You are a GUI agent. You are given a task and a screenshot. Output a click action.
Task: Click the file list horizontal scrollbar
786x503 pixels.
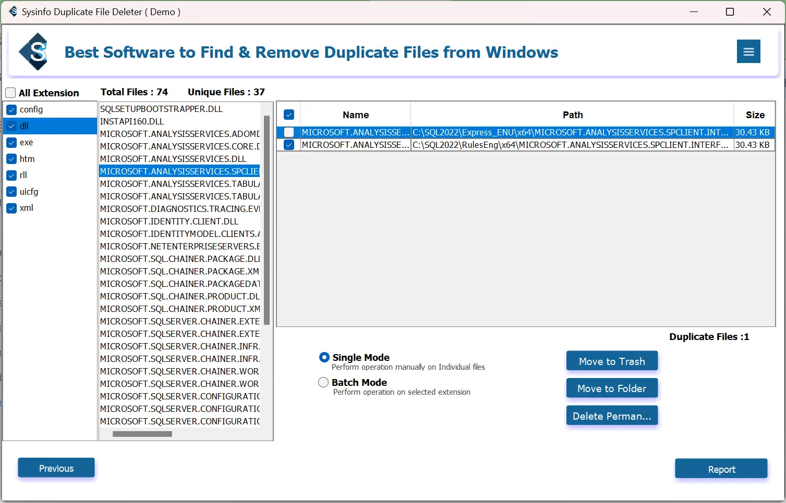[x=142, y=434]
